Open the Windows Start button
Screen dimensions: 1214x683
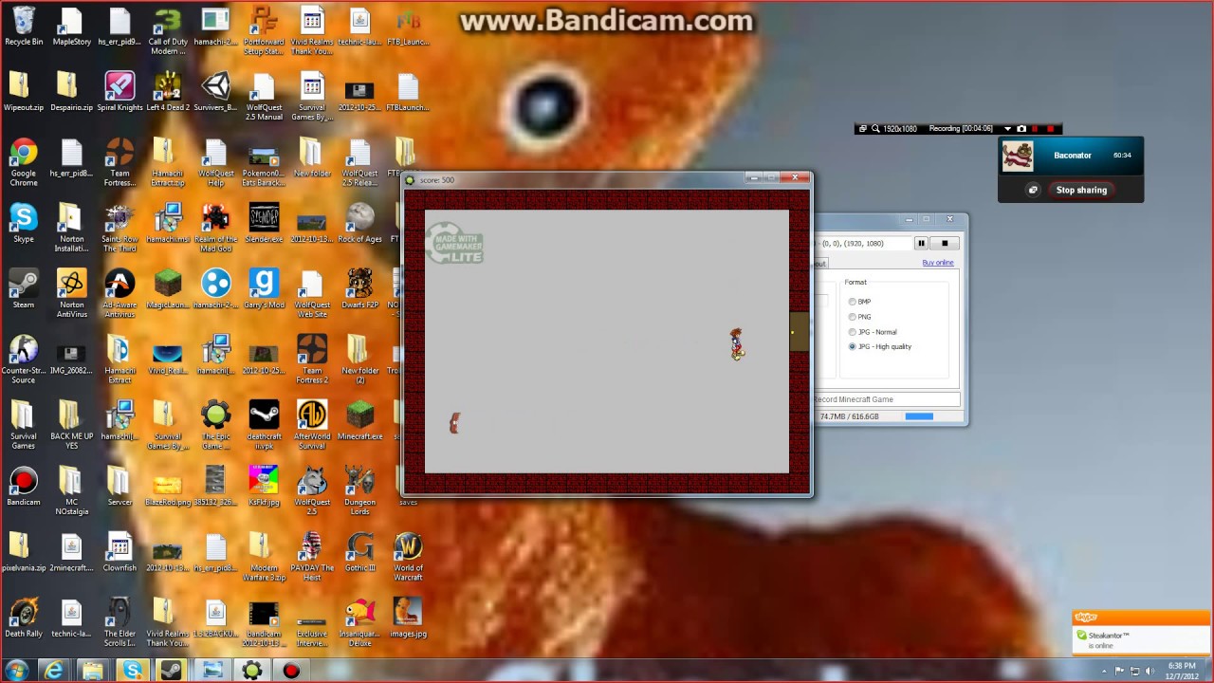pyautogui.click(x=16, y=671)
